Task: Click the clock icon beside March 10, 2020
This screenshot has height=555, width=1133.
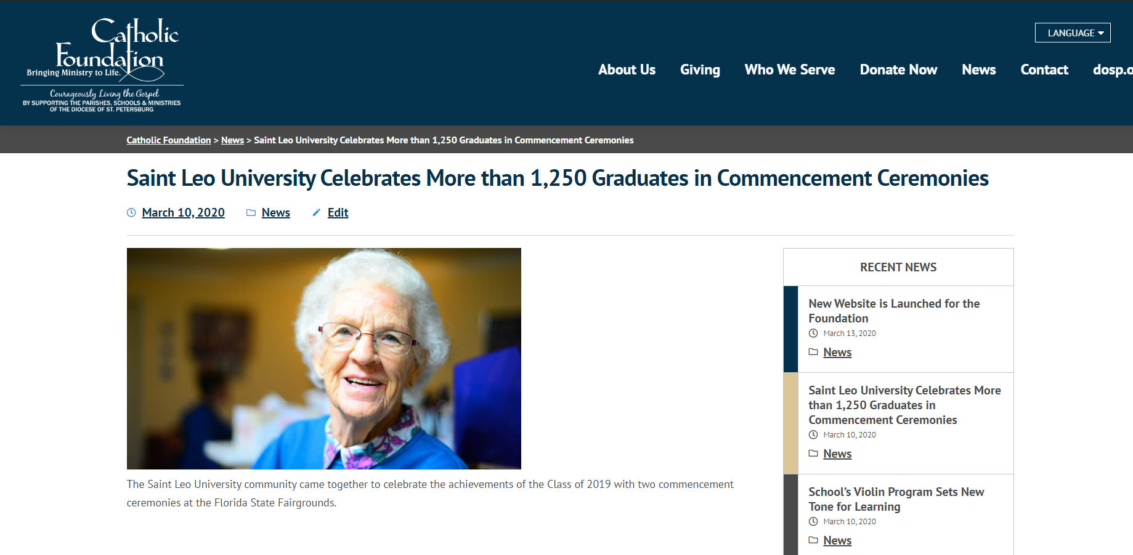Action: (x=131, y=213)
